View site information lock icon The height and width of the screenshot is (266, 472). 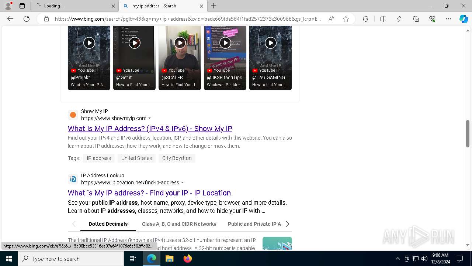click(x=46, y=19)
